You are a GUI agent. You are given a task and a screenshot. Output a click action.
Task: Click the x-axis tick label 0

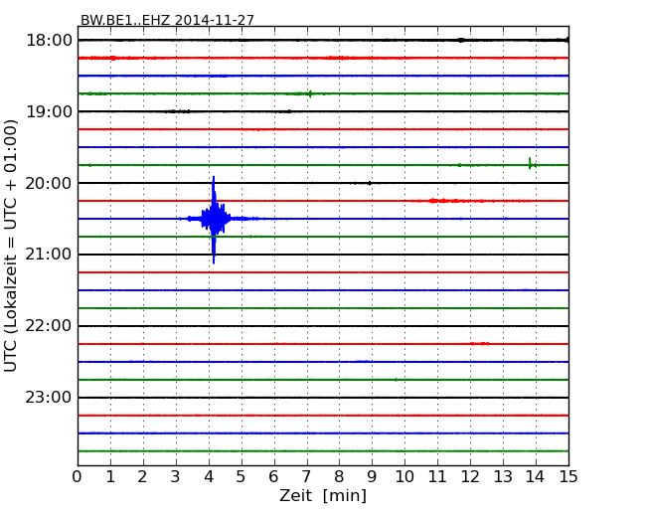pyautogui.click(x=78, y=477)
